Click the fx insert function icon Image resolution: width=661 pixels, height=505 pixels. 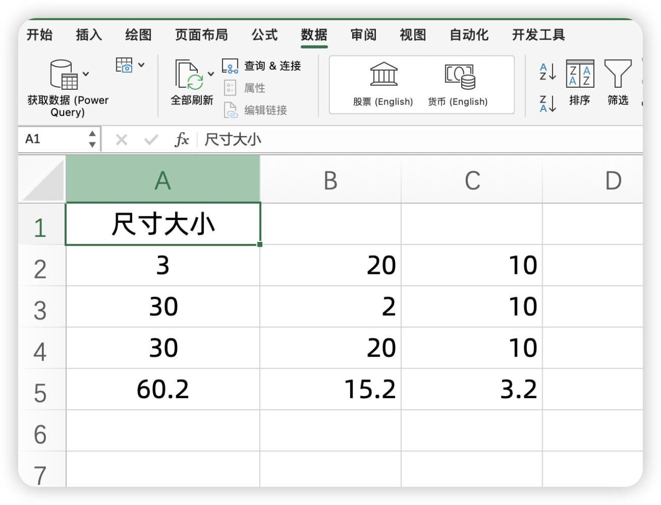[182, 140]
